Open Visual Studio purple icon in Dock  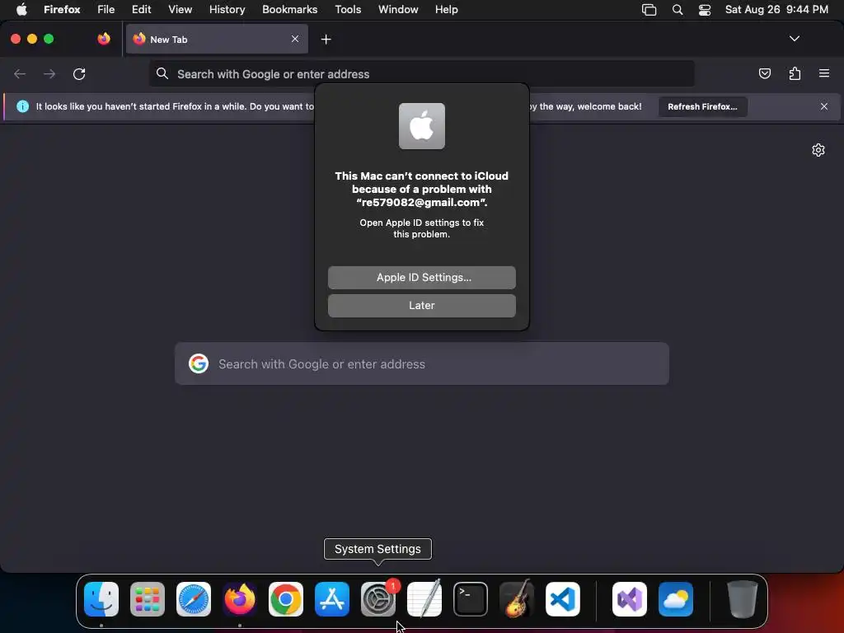click(630, 599)
